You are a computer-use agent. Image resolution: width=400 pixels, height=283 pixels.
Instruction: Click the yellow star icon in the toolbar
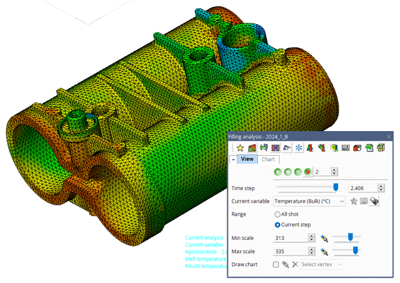(240, 148)
